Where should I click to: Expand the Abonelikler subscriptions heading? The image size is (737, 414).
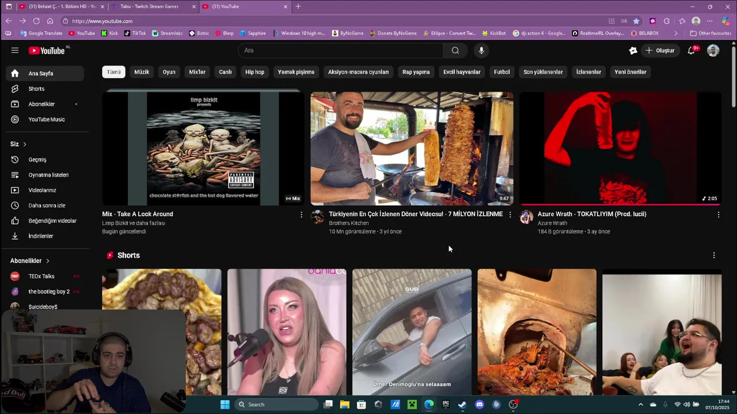(30, 260)
